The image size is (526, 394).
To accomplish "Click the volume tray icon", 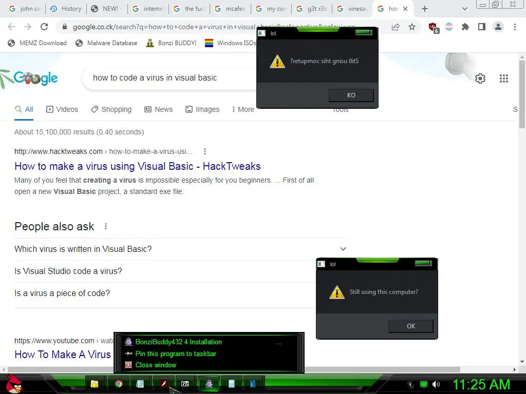I will click(x=436, y=384).
